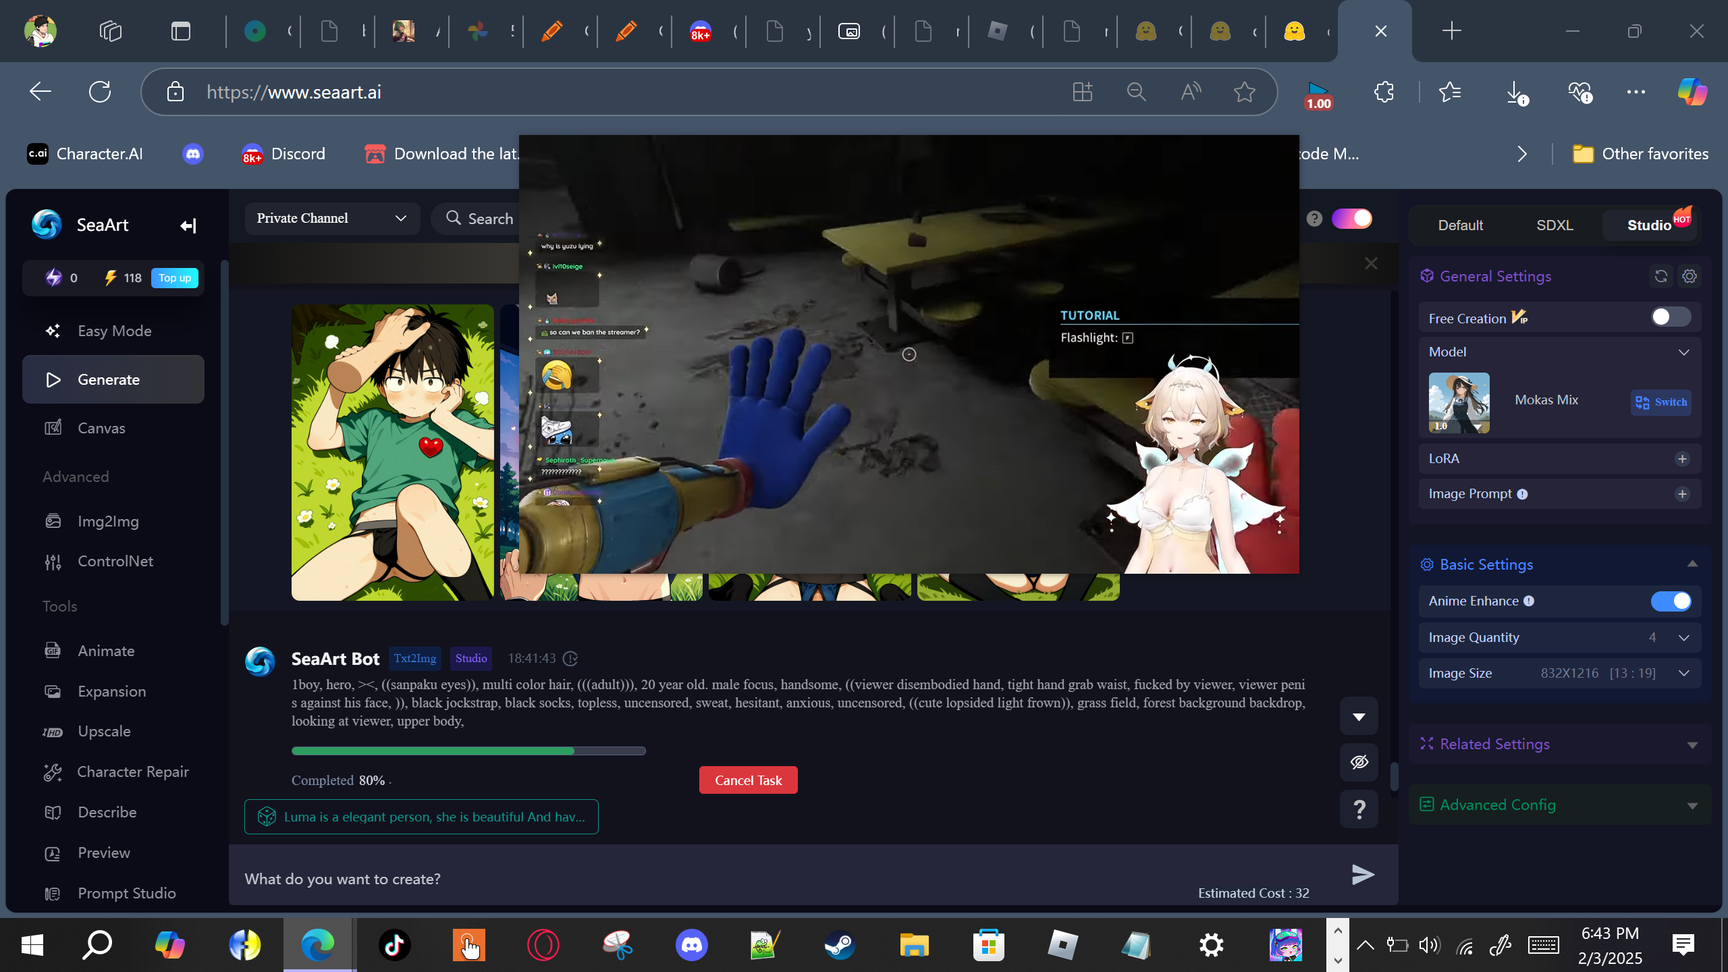Viewport: 1728px width, 972px height.
Task: Collapse the Basic Settings section
Action: pos(1692,564)
